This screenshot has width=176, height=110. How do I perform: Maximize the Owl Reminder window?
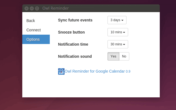pos(37,9)
